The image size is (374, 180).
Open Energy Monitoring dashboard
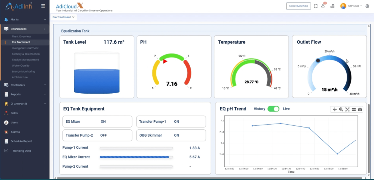23,71
